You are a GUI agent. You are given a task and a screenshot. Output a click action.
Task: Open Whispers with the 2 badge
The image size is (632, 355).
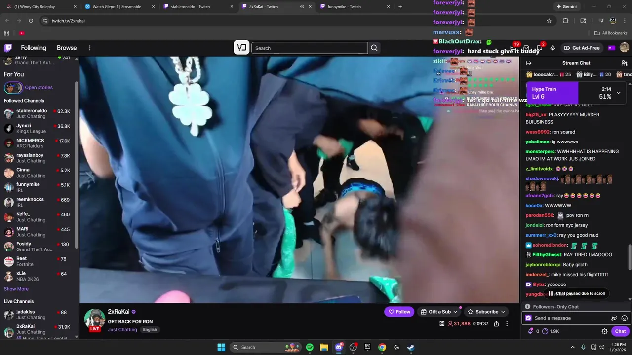point(539,48)
